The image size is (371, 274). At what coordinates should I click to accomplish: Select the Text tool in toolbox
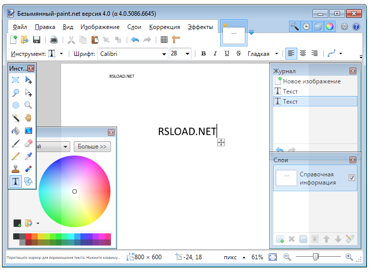point(16,181)
